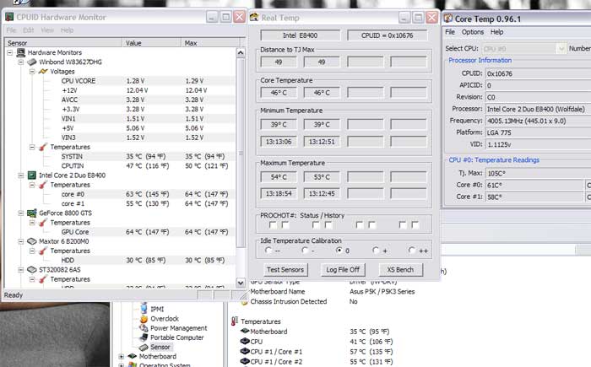The height and width of the screenshot is (367, 591).
Task: Open View menu in Hardware Monitor
Action: click(47, 30)
